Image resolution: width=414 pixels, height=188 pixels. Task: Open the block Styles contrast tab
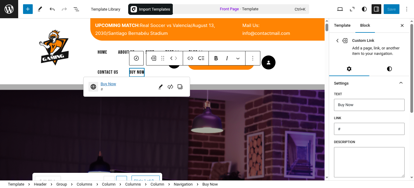point(389,69)
